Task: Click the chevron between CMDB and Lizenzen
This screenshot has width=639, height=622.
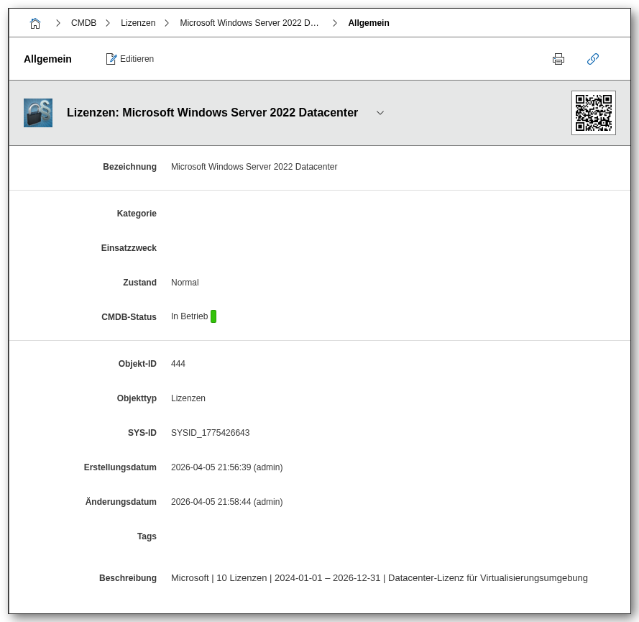Action: [108, 23]
